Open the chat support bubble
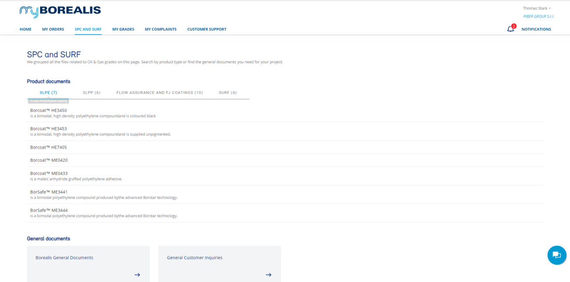This screenshot has height=282, width=570. (x=556, y=255)
